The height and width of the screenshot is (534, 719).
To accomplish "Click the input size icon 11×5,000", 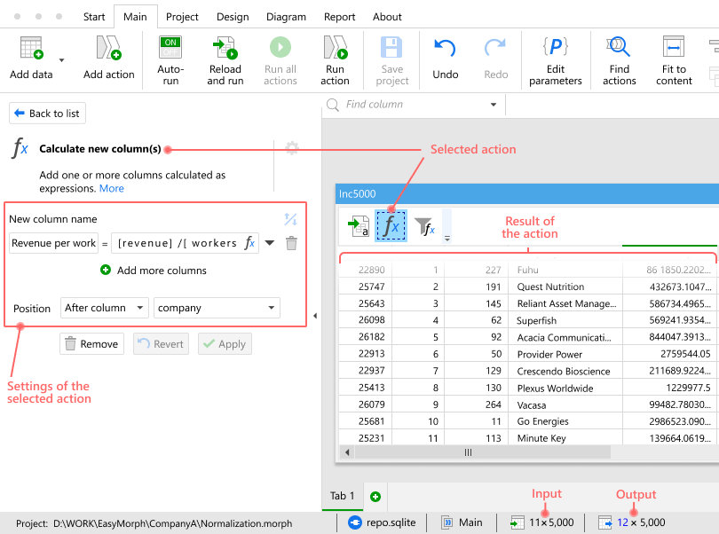I will pos(517,522).
